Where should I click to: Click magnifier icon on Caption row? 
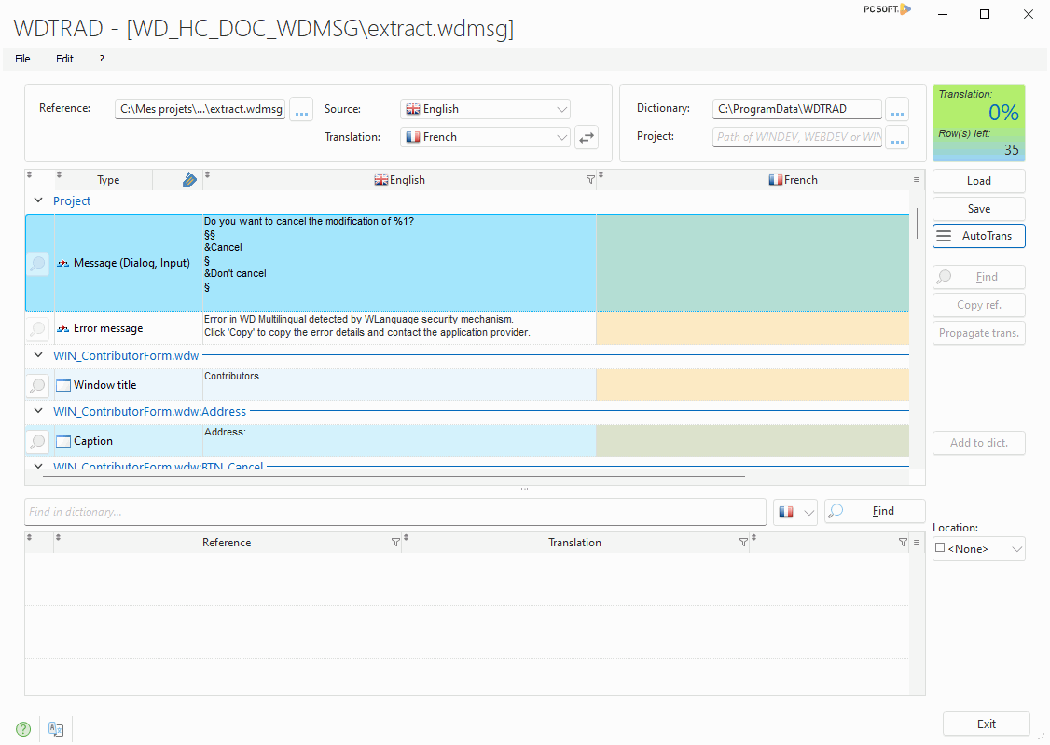[38, 441]
